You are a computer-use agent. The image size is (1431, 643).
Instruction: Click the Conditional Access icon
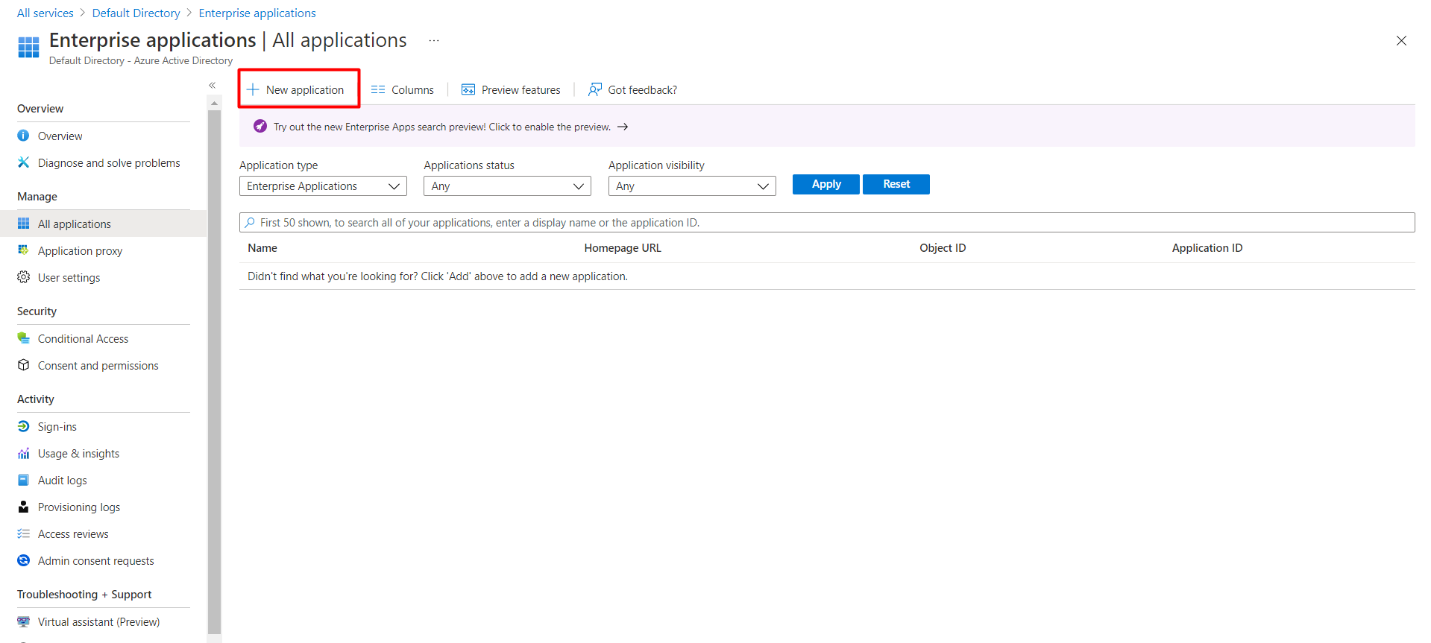coord(24,338)
